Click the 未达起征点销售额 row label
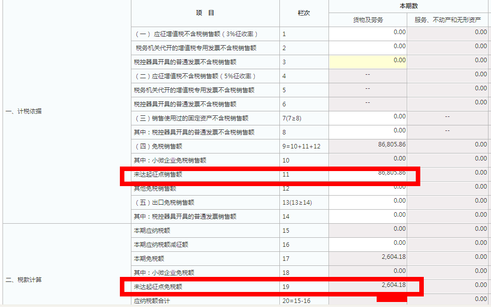The image size is (491, 307). (158, 175)
